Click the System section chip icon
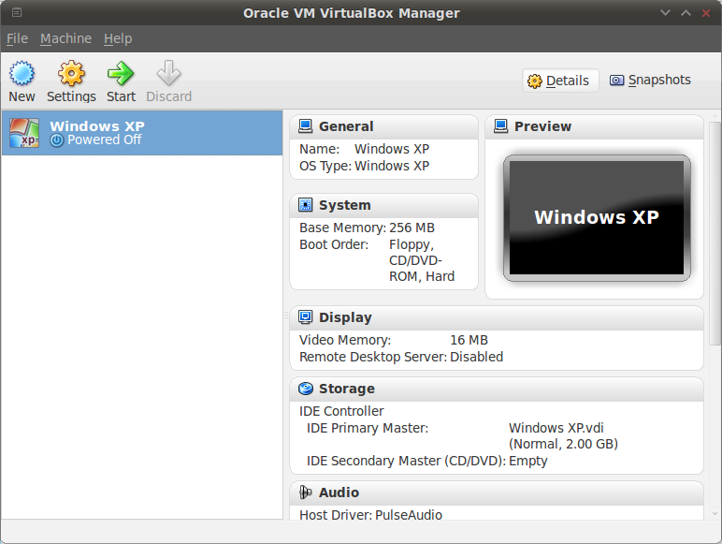The image size is (722, 544). (x=305, y=205)
